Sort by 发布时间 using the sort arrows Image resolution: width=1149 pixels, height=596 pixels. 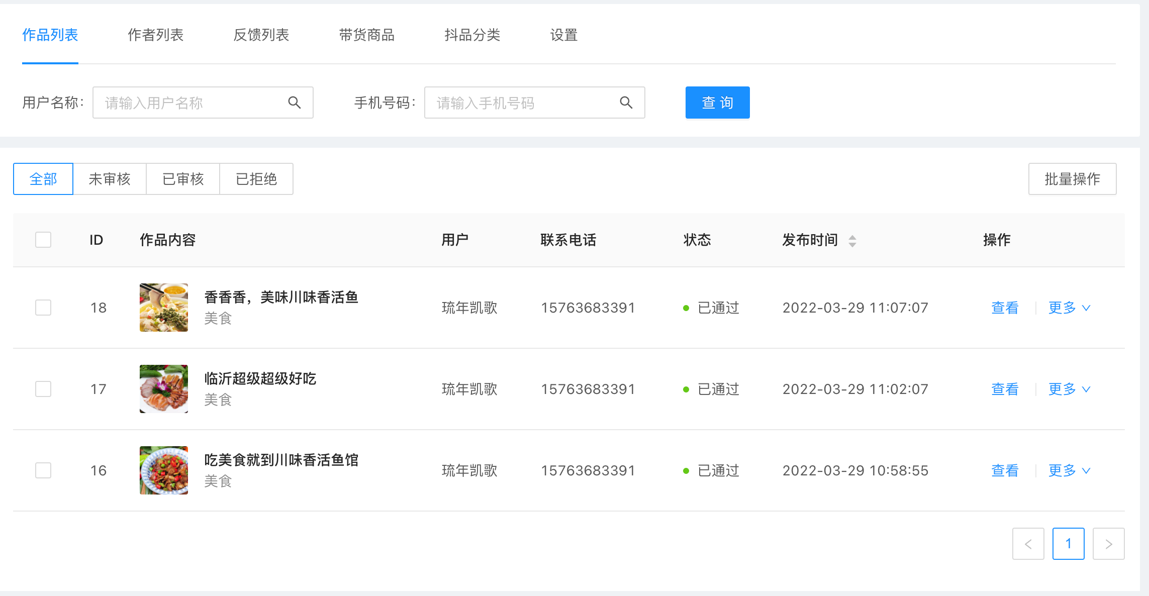pos(852,241)
